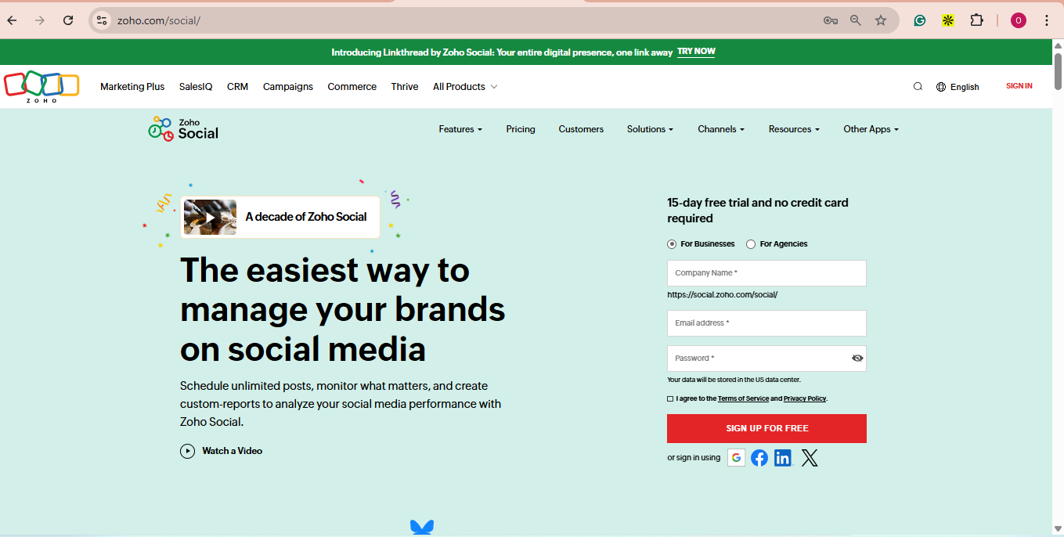Open the Extensions puzzle icon
1064x537 pixels.
point(976,20)
